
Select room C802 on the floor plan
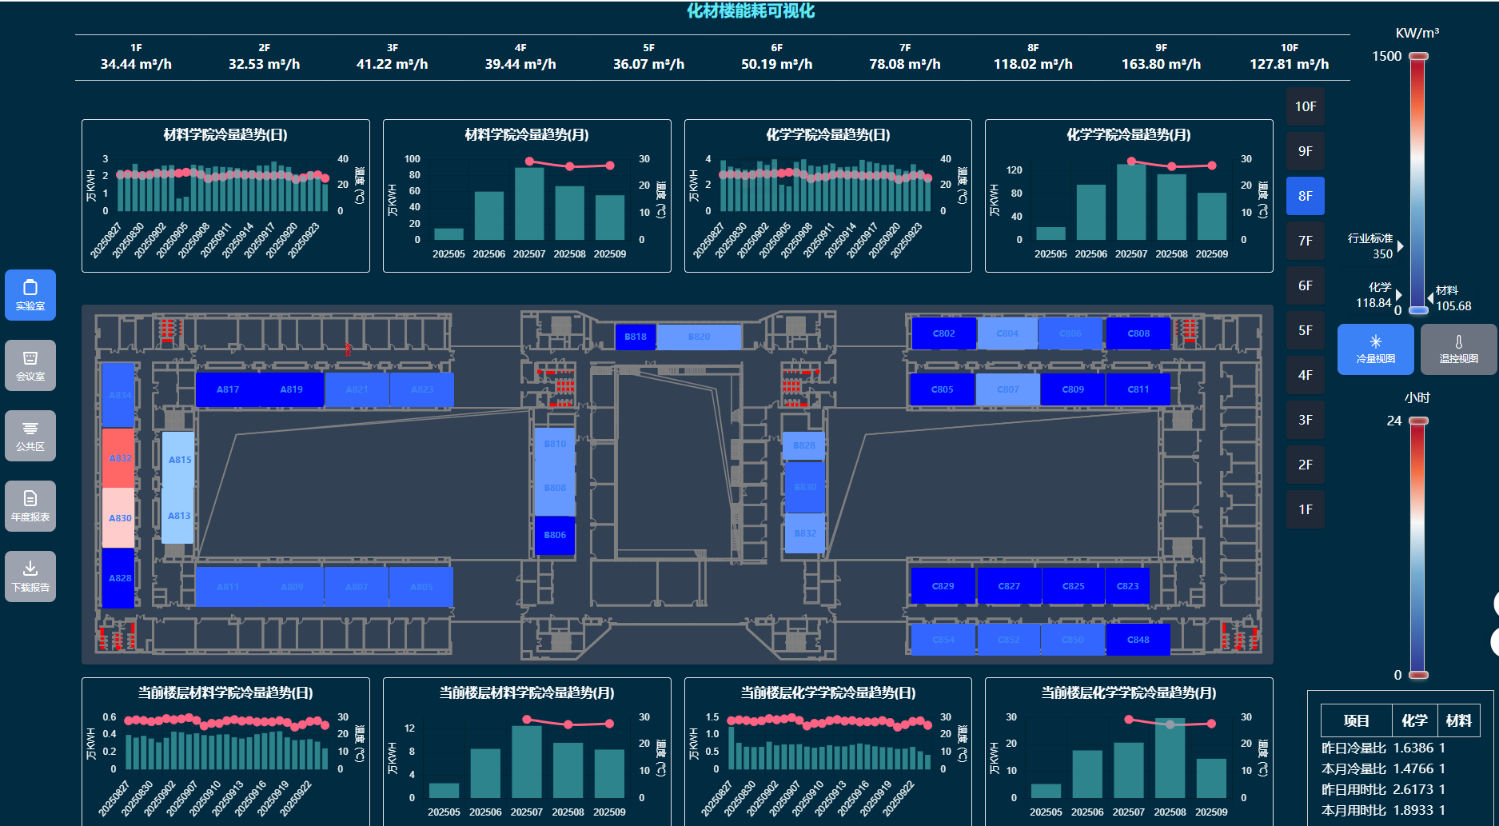943,333
